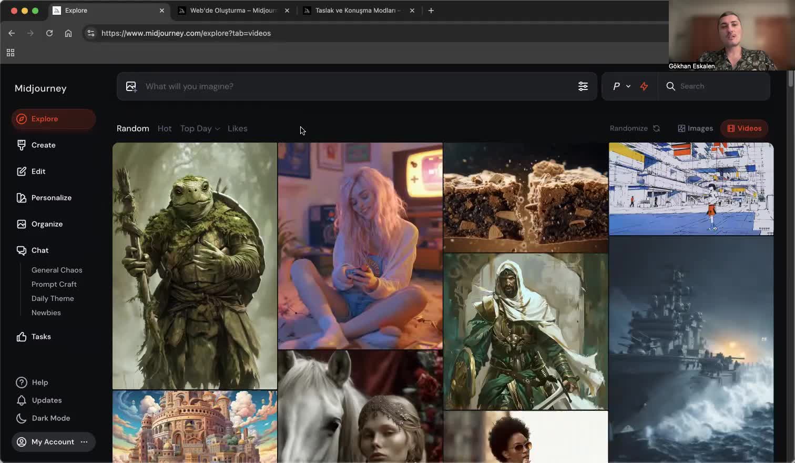Open the General Chaos chat room
This screenshot has height=463, width=795.
coord(57,270)
